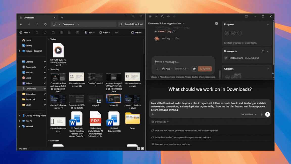
Task: Click the AdCreative grievance research suggestion
Action: coord(186,131)
